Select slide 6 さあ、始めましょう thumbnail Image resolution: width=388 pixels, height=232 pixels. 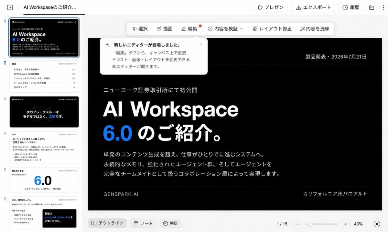pos(44,213)
